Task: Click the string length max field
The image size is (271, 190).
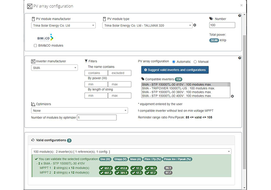Action: click(119, 95)
